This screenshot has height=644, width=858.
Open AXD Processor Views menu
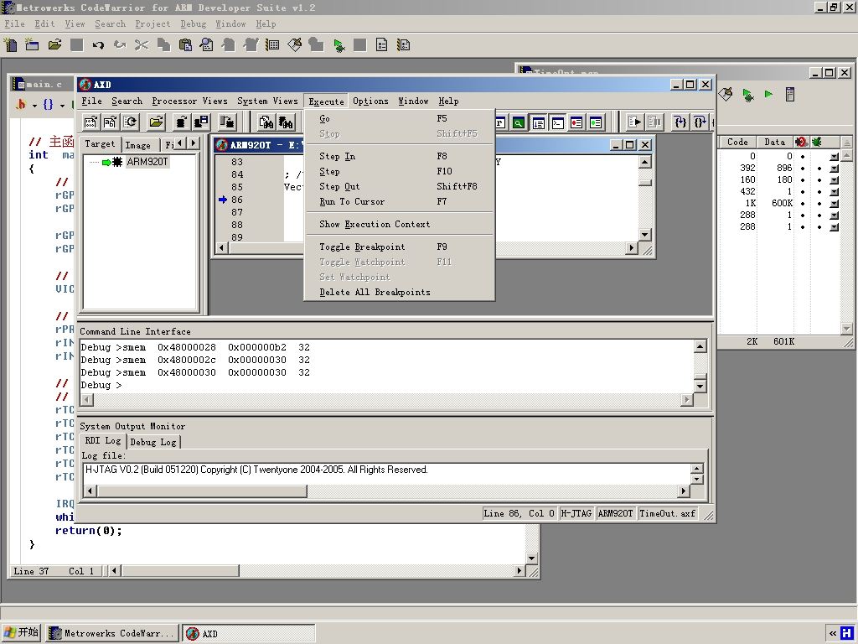189,101
